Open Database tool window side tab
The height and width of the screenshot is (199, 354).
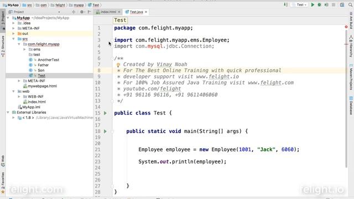[351, 106]
